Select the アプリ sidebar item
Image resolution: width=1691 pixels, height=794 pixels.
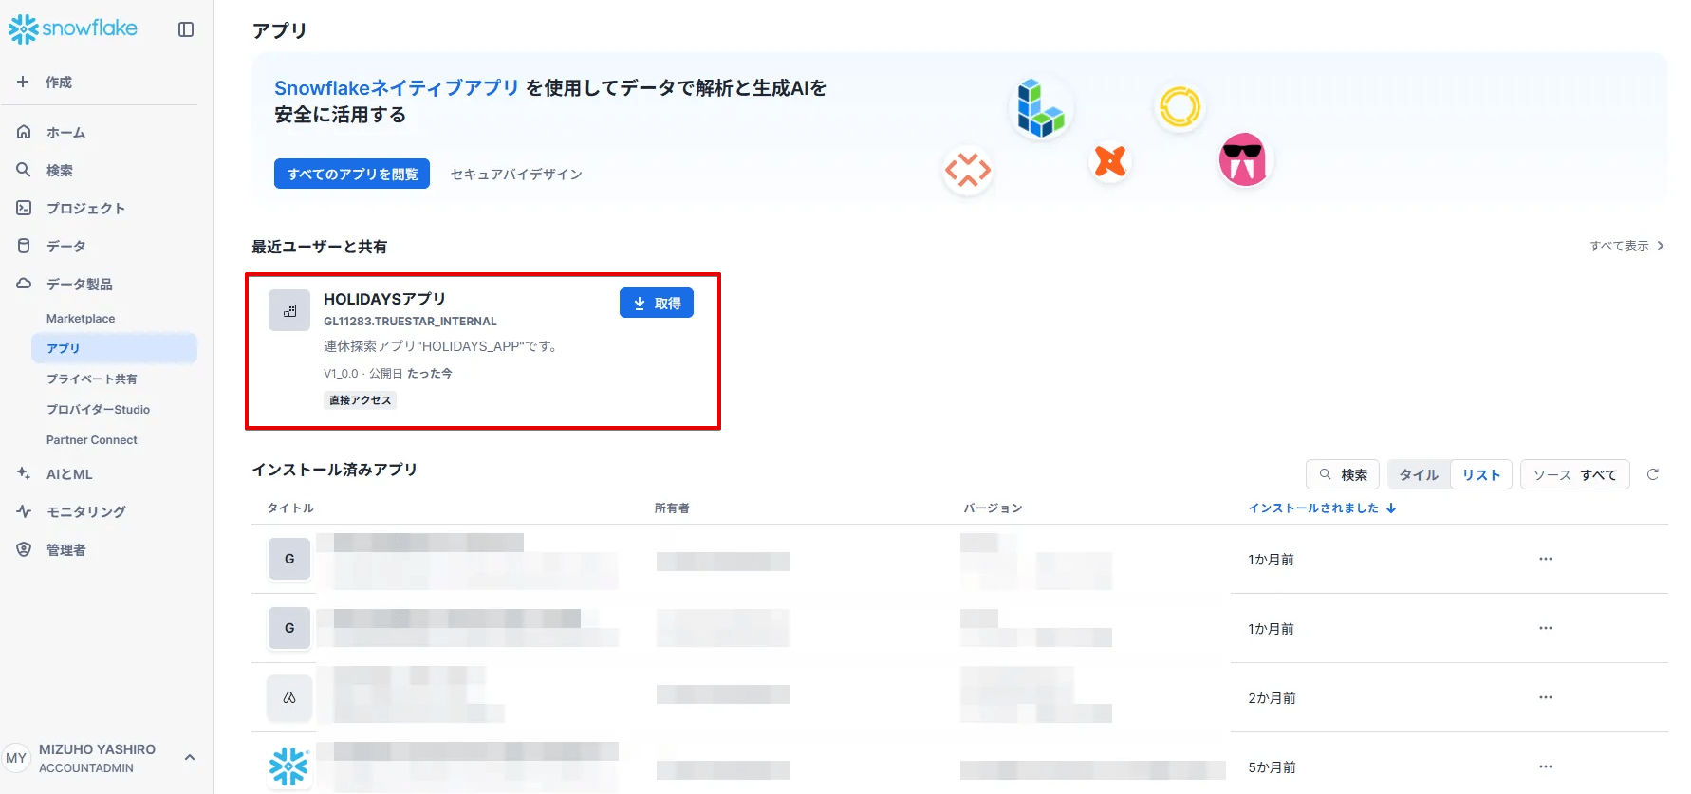[114, 348]
